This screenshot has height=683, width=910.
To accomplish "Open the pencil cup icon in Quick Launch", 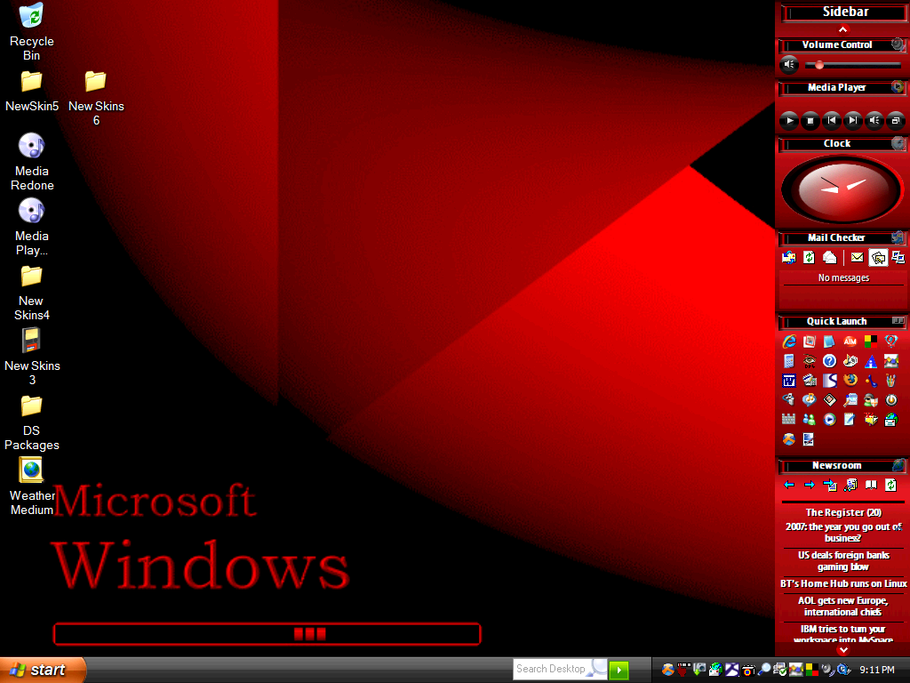I will point(891,381).
